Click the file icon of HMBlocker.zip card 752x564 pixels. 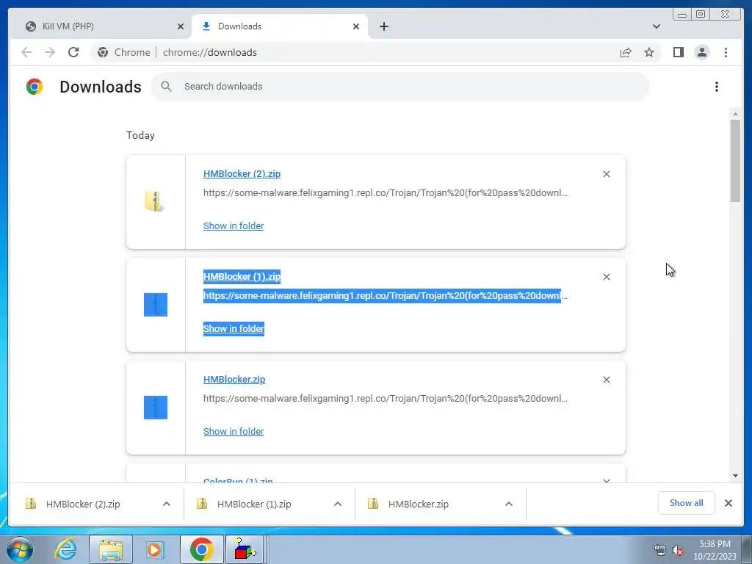[x=156, y=407]
